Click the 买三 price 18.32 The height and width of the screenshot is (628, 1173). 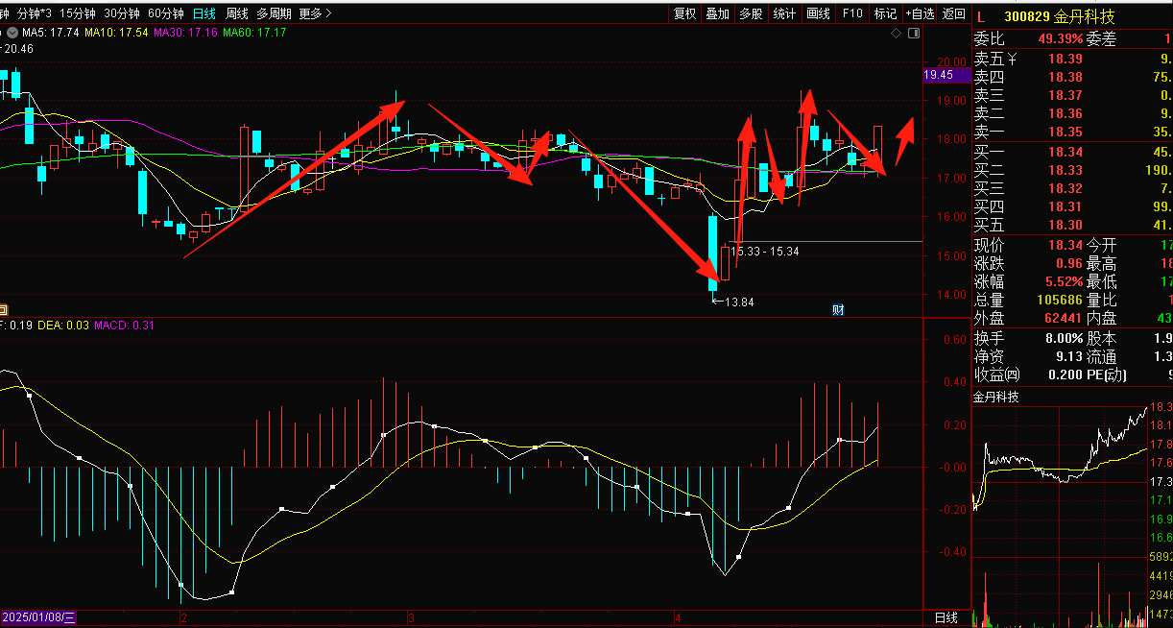click(x=1065, y=188)
